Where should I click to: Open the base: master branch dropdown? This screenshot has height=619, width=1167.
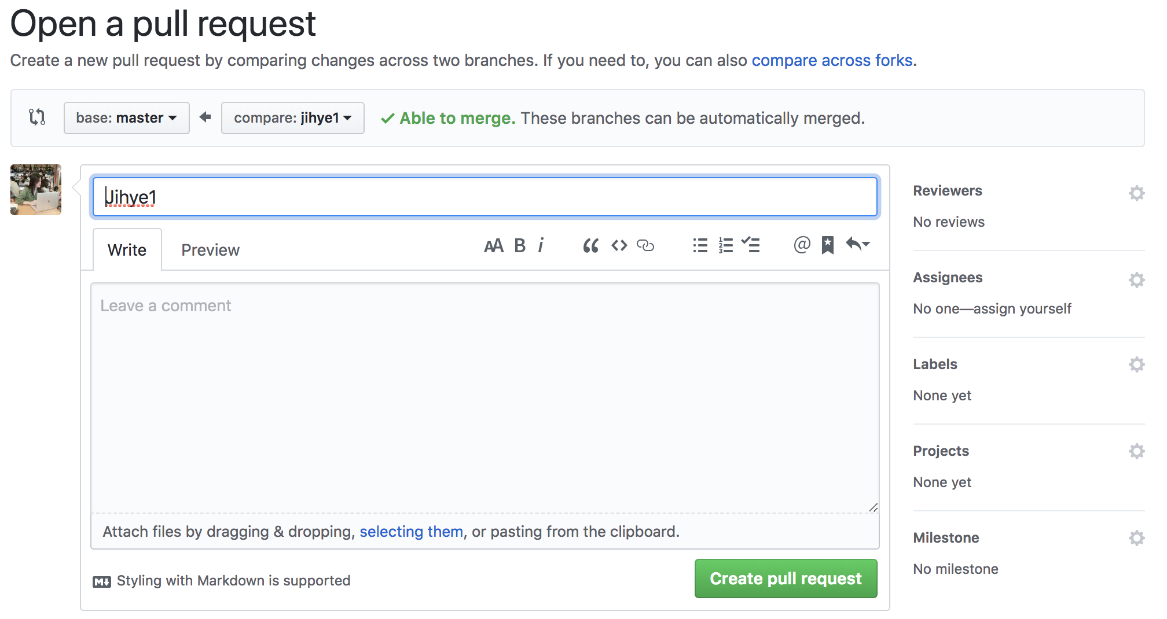coord(127,118)
